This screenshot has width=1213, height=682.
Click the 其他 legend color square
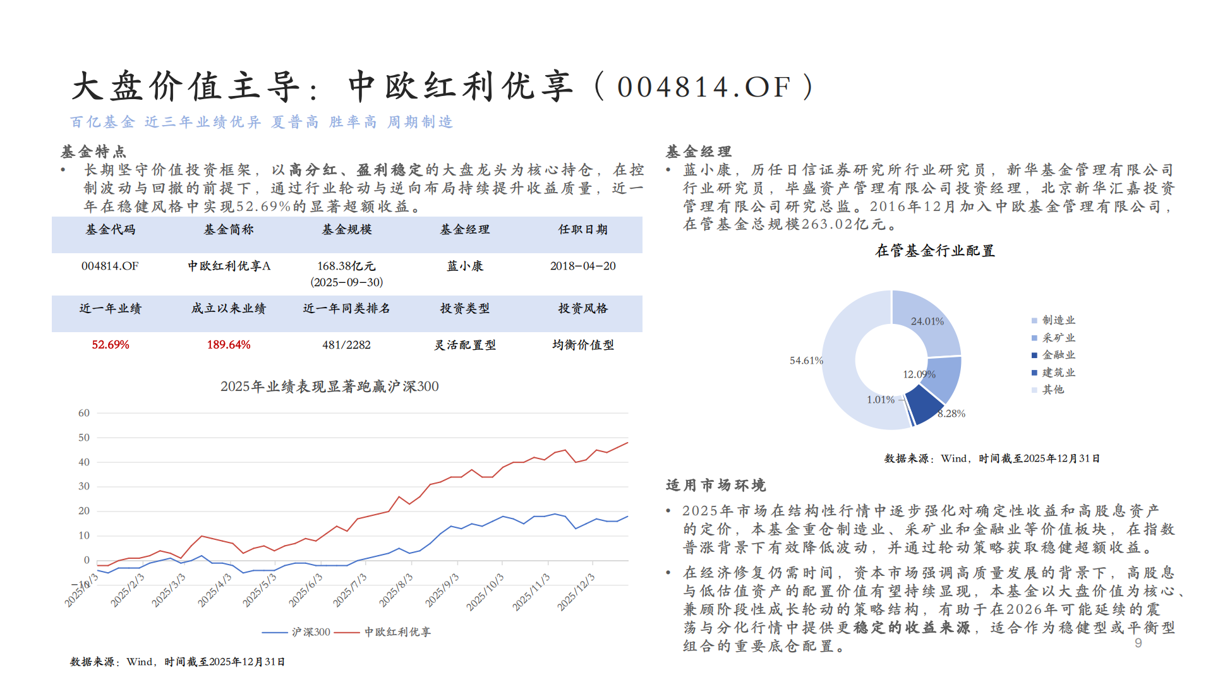click(x=1034, y=390)
